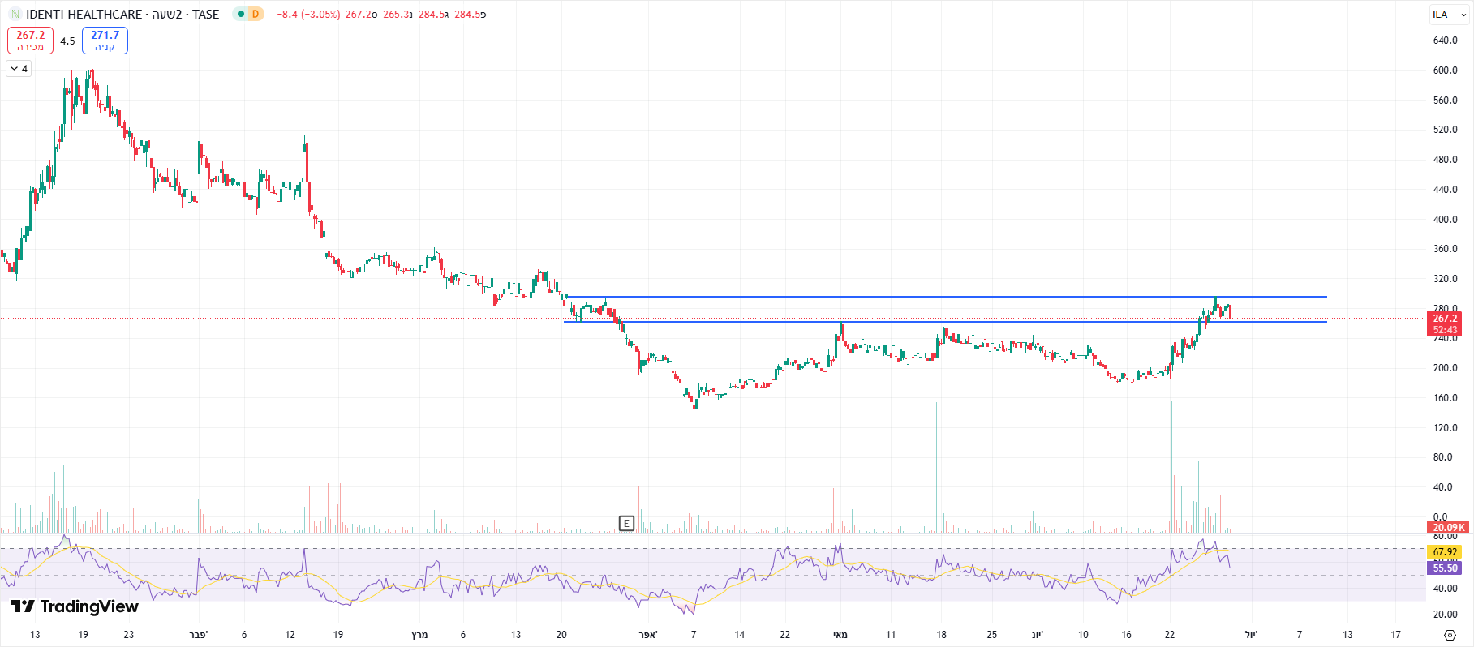Click the אפר' month label on time axis

[x=647, y=635]
